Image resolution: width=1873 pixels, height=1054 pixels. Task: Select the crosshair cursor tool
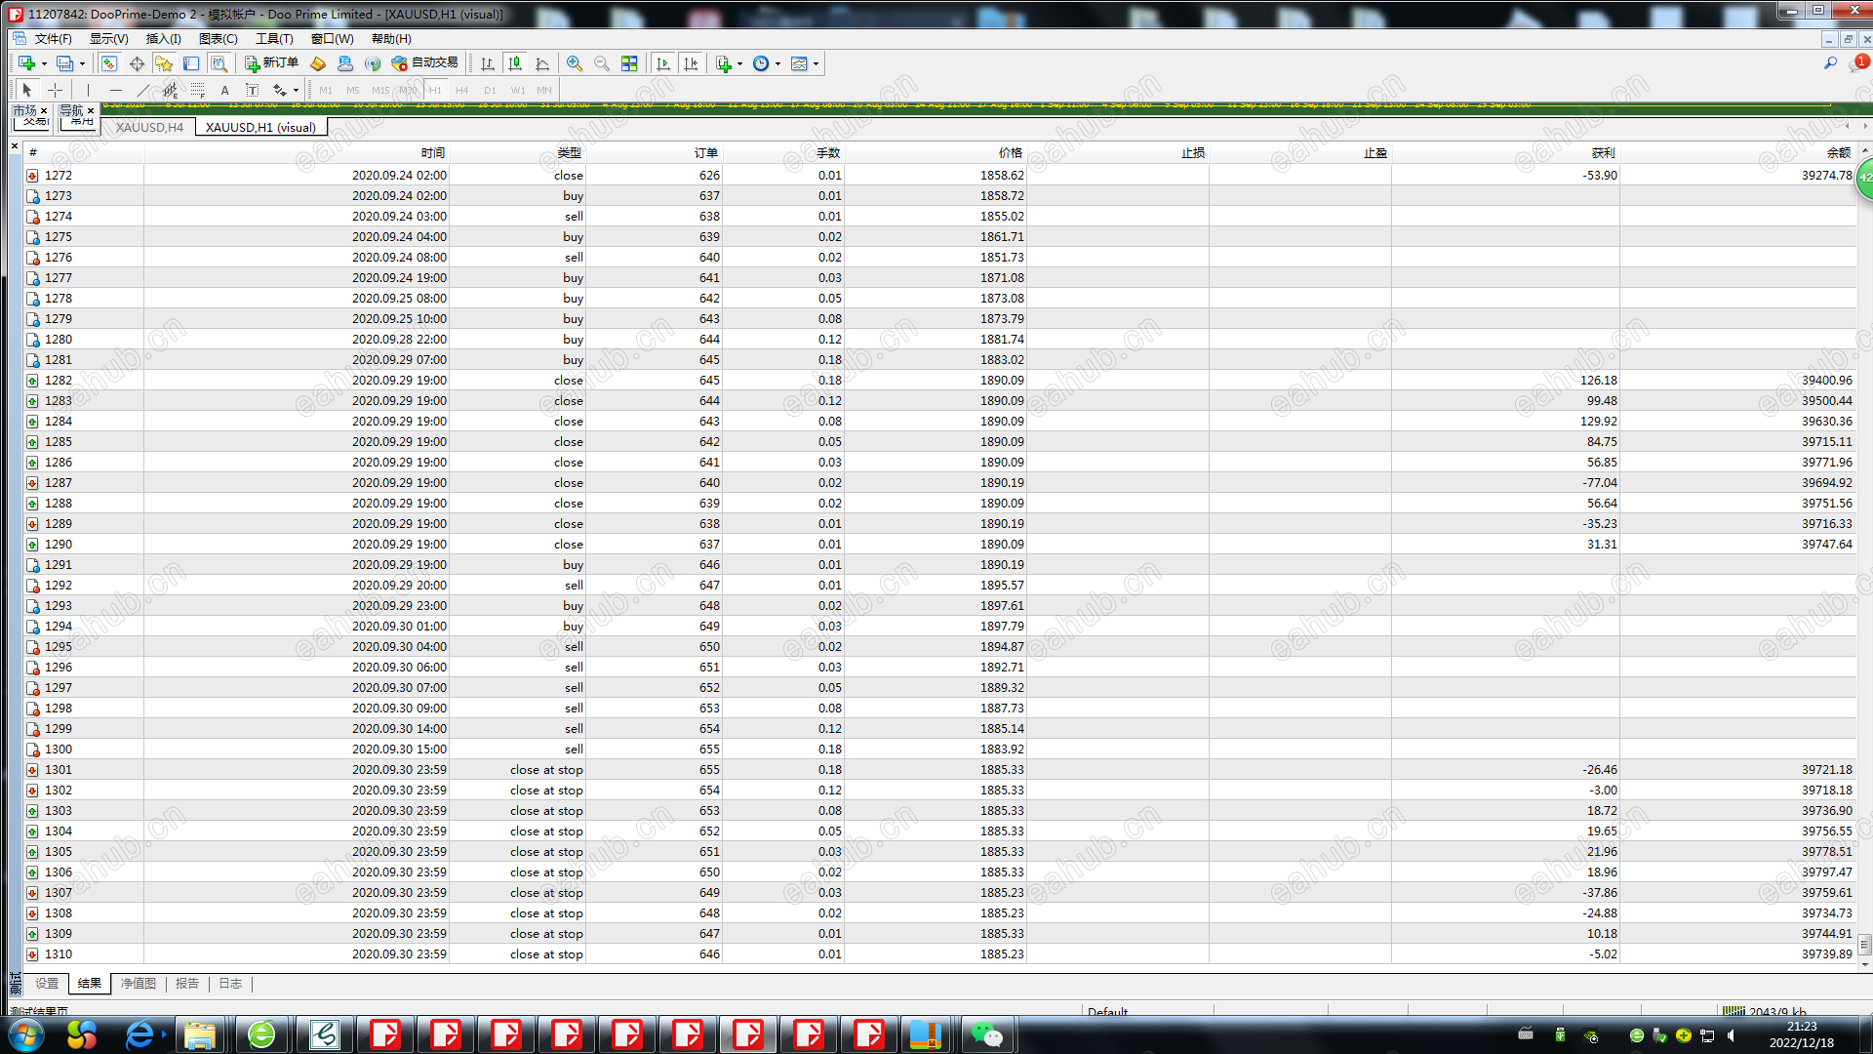(x=55, y=90)
